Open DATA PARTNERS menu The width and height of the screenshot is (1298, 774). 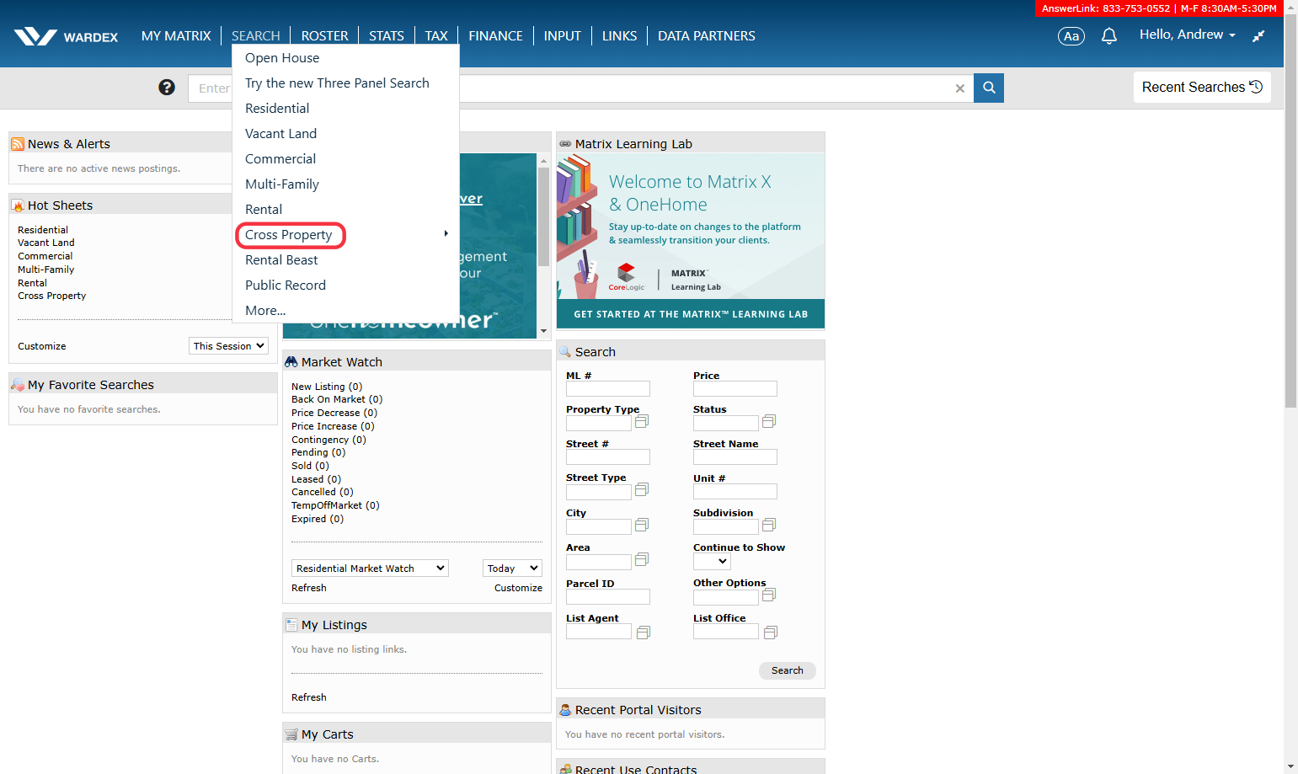click(x=707, y=36)
